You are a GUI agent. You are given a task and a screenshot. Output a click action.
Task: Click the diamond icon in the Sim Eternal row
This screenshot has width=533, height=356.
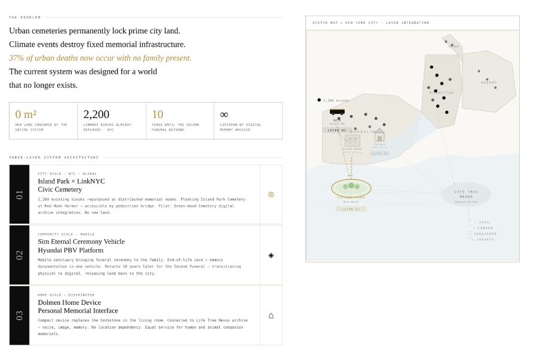(x=271, y=255)
